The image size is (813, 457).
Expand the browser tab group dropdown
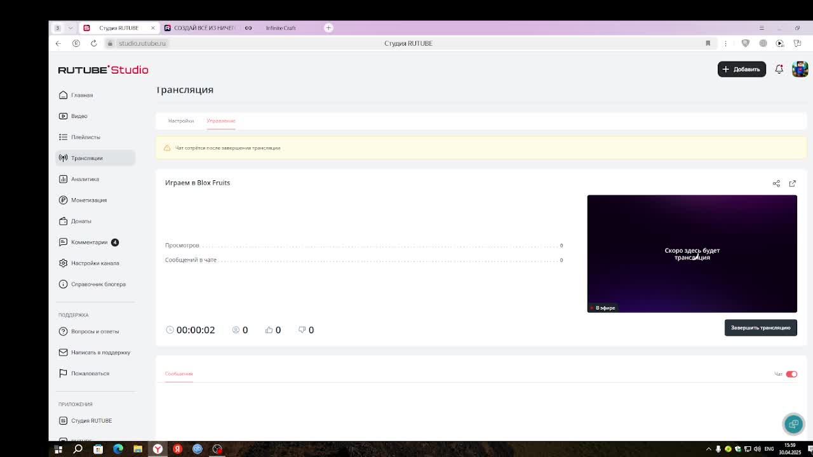click(71, 28)
